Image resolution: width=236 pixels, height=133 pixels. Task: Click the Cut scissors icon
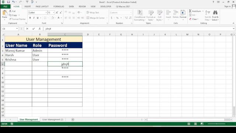click(x=10, y=11)
